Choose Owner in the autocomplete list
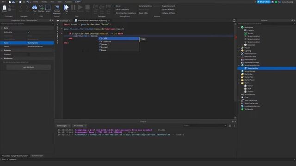The height and width of the screenshot is (166, 296). point(119,44)
